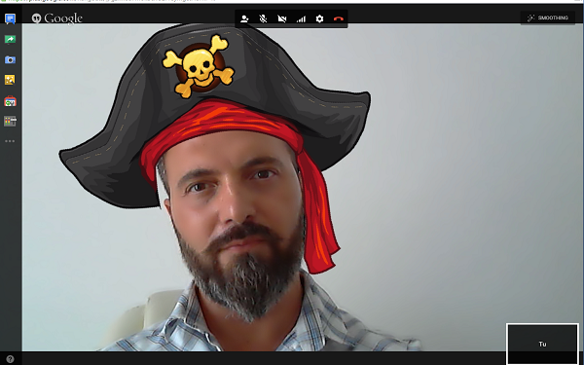Screen dimensions: 584x365
Task: Open the bandwidth signal-bars setting
Action: pyautogui.click(x=301, y=18)
